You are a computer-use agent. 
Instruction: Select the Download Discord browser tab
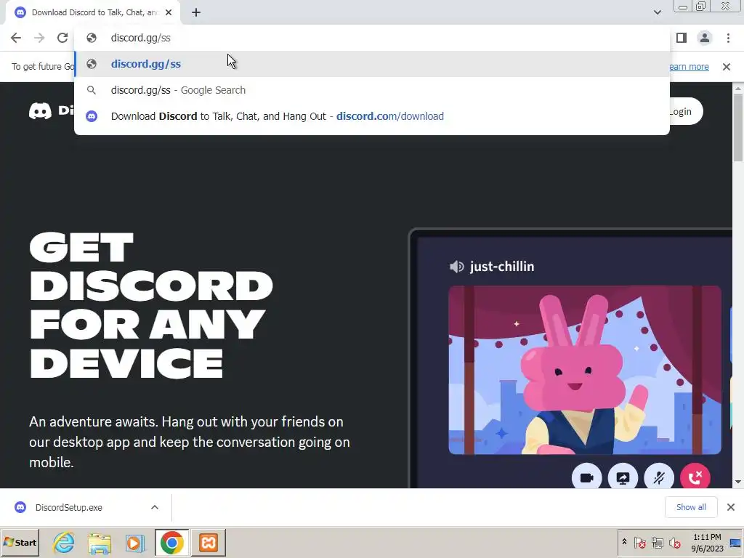pos(92,13)
